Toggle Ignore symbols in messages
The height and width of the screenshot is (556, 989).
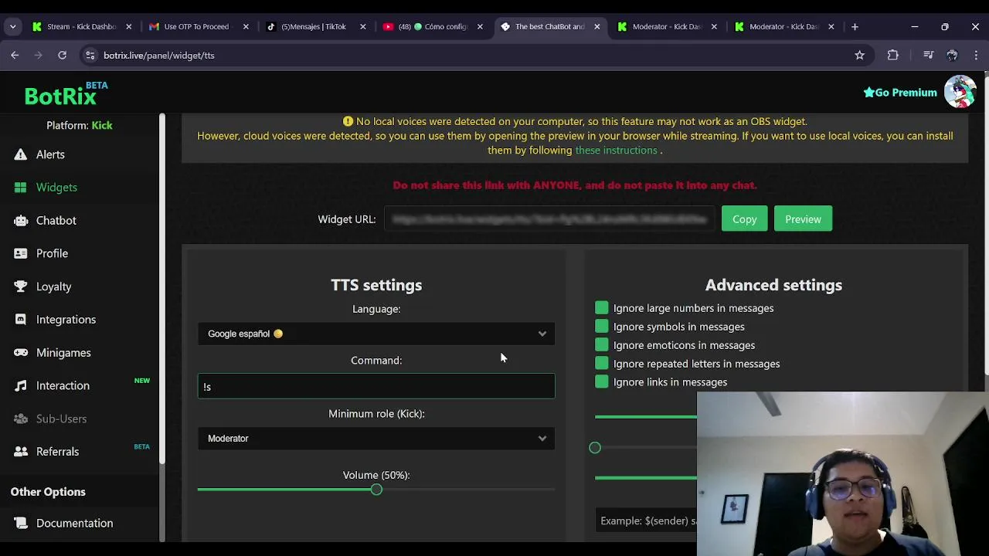(602, 327)
